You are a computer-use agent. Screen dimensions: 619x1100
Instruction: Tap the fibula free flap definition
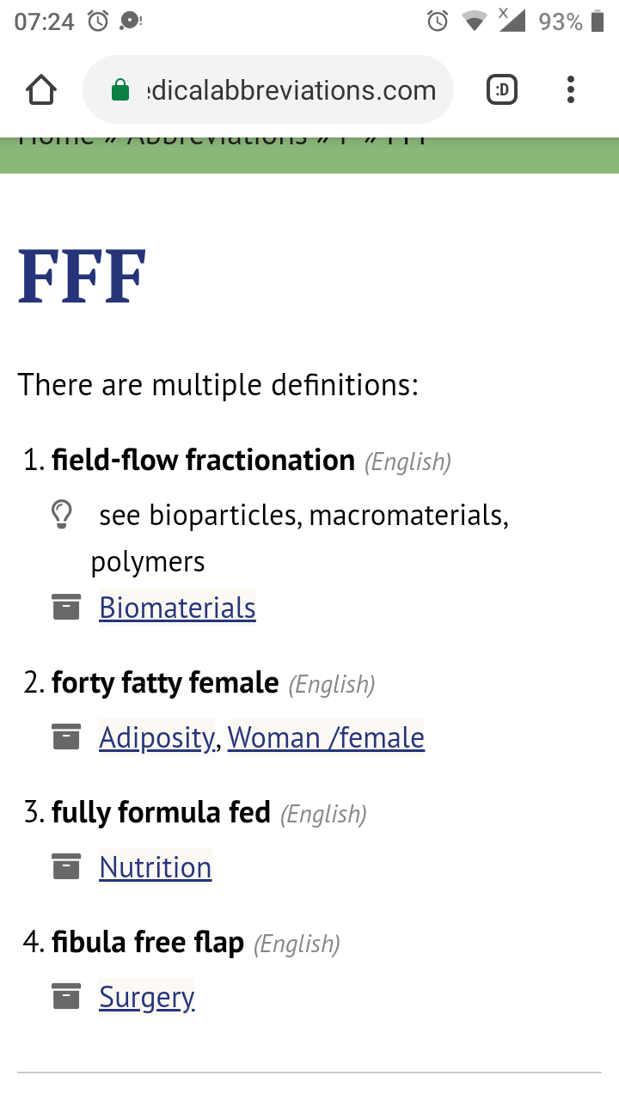point(148,943)
